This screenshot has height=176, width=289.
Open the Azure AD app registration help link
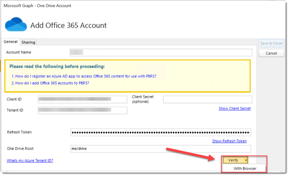tap(84, 76)
